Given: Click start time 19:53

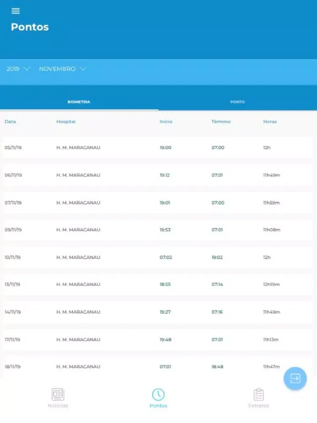Looking at the screenshot, I should point(165,230).
